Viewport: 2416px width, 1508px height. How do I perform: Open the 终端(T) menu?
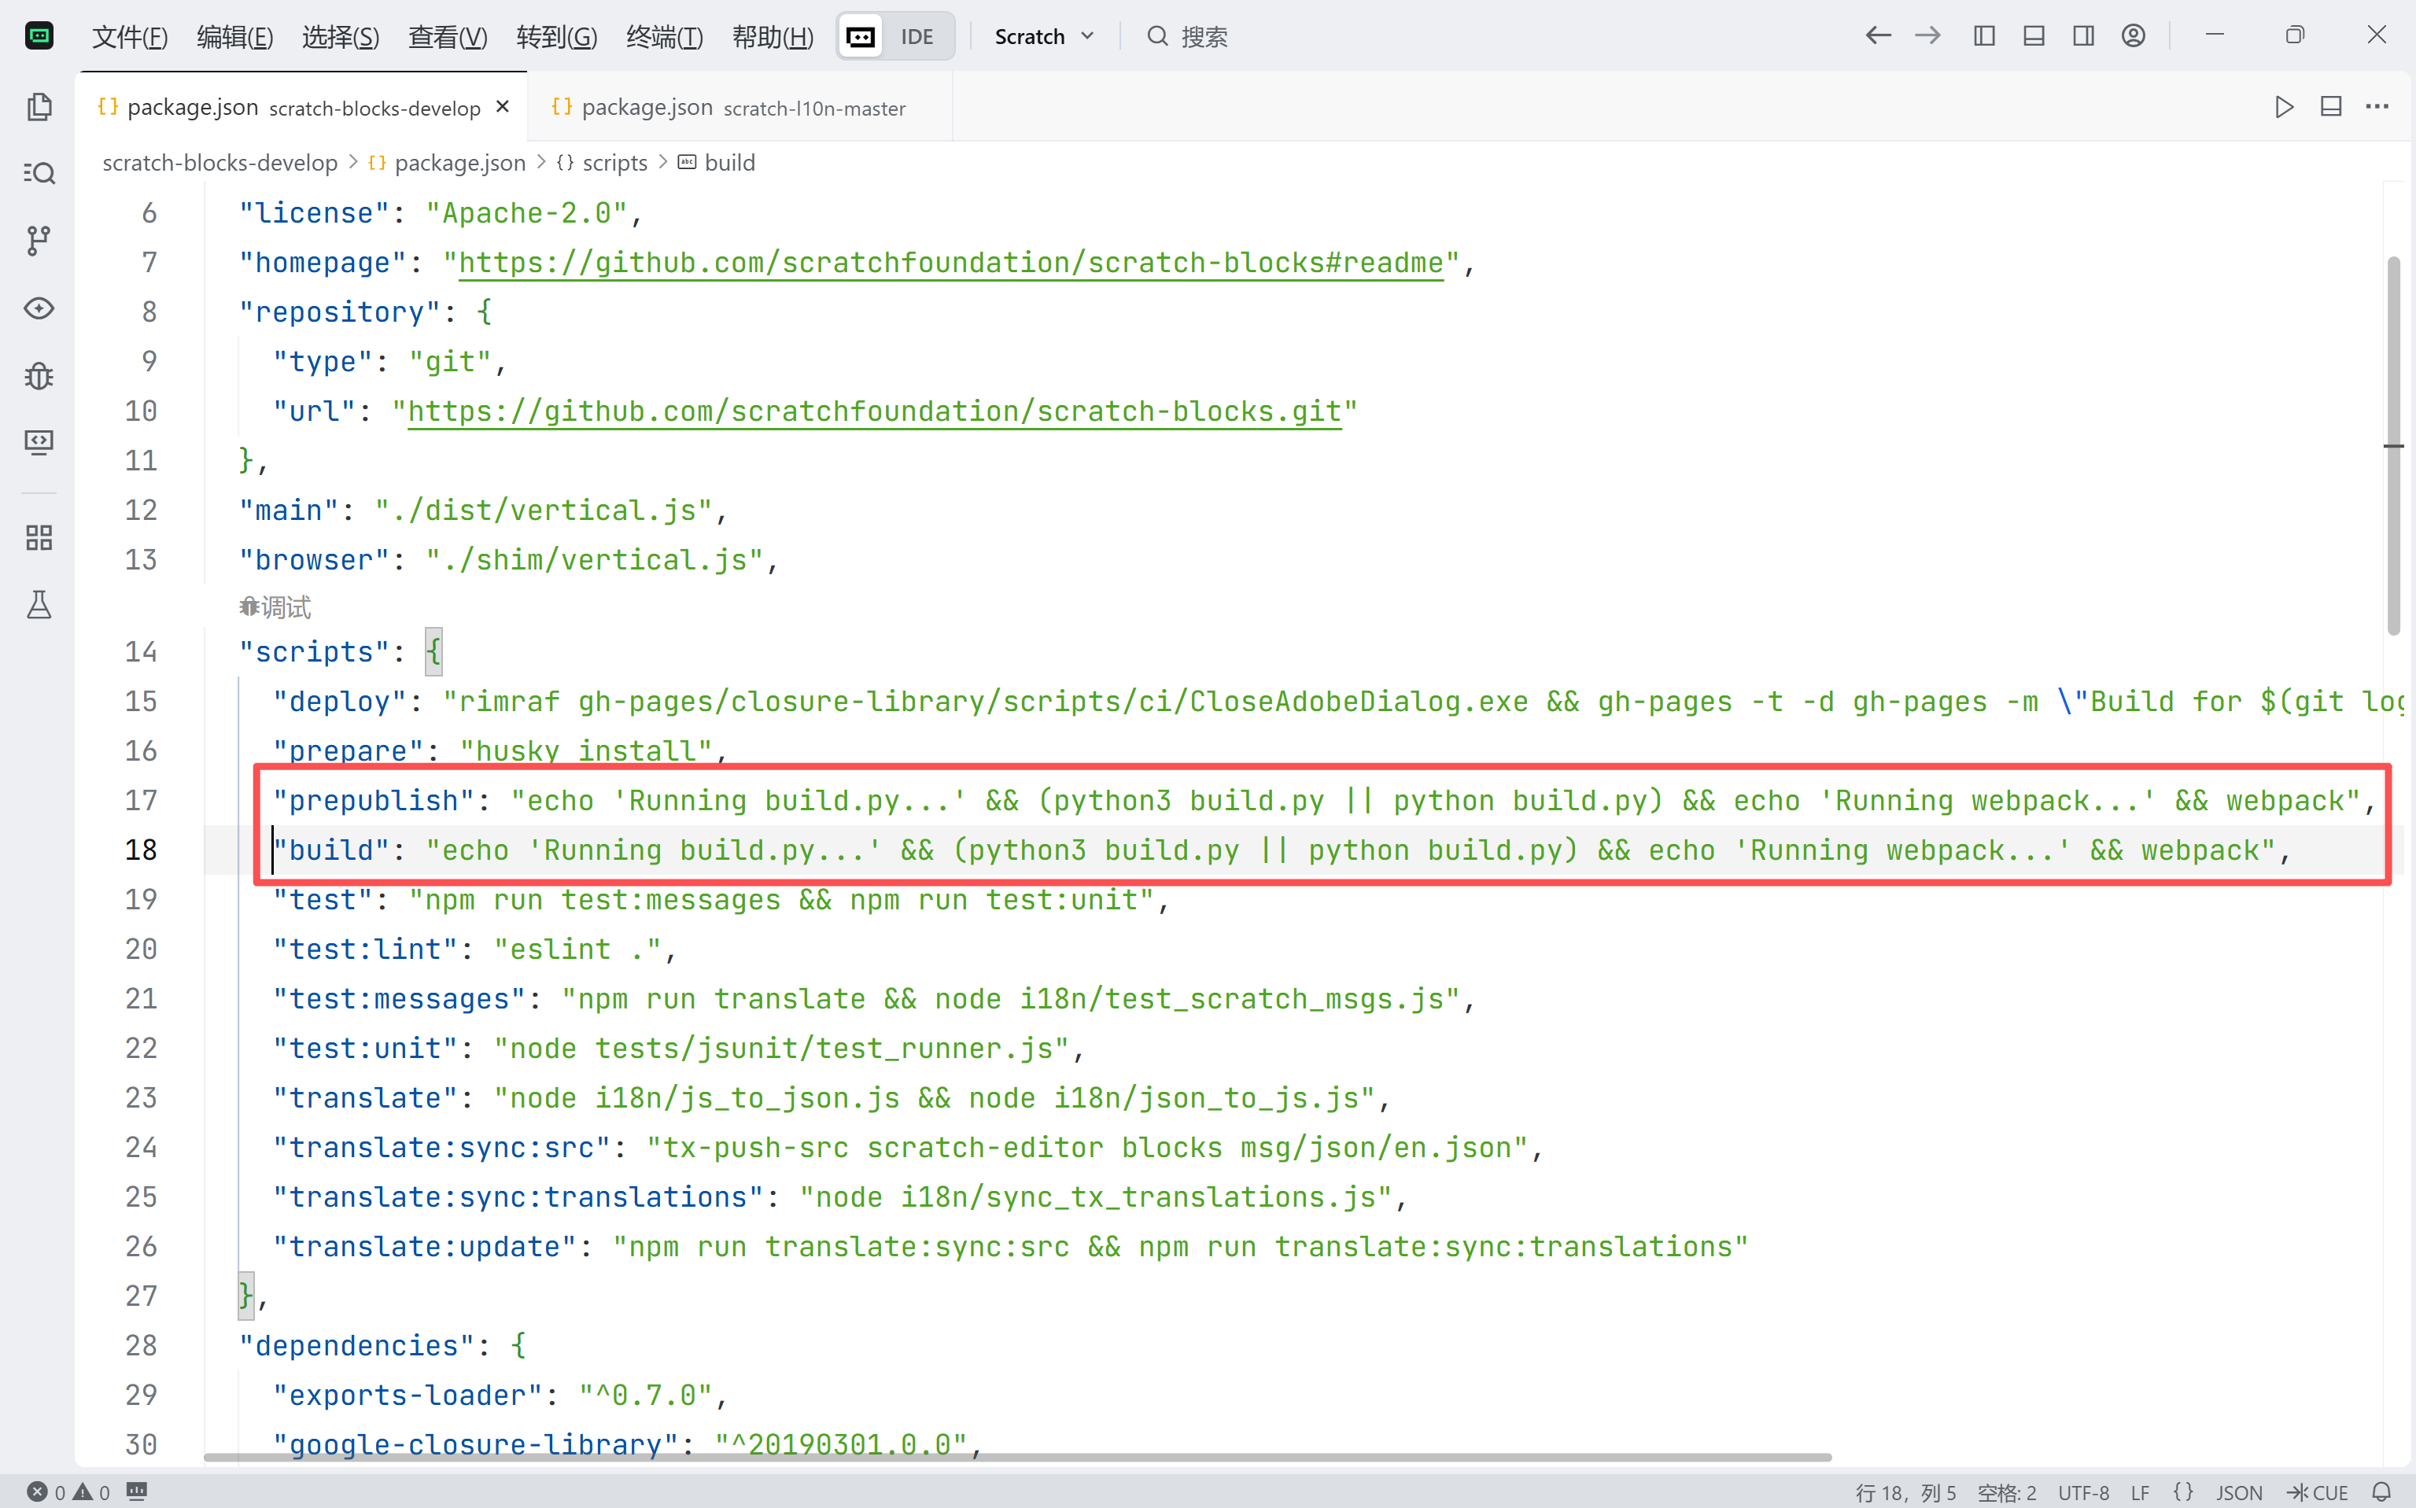(664, 37)
